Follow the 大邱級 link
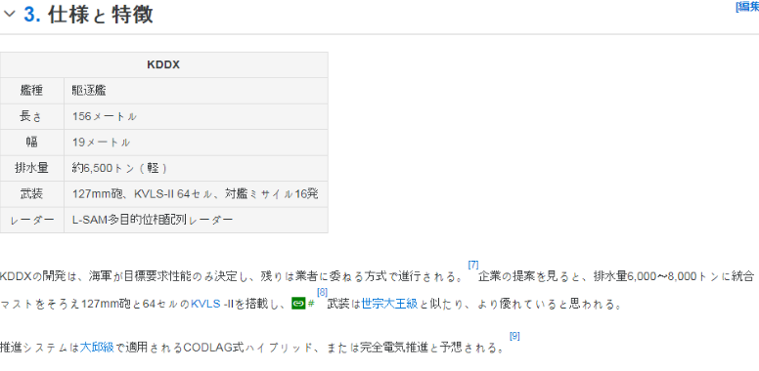This screenshot has width=759, height=371. click(97, 348)
